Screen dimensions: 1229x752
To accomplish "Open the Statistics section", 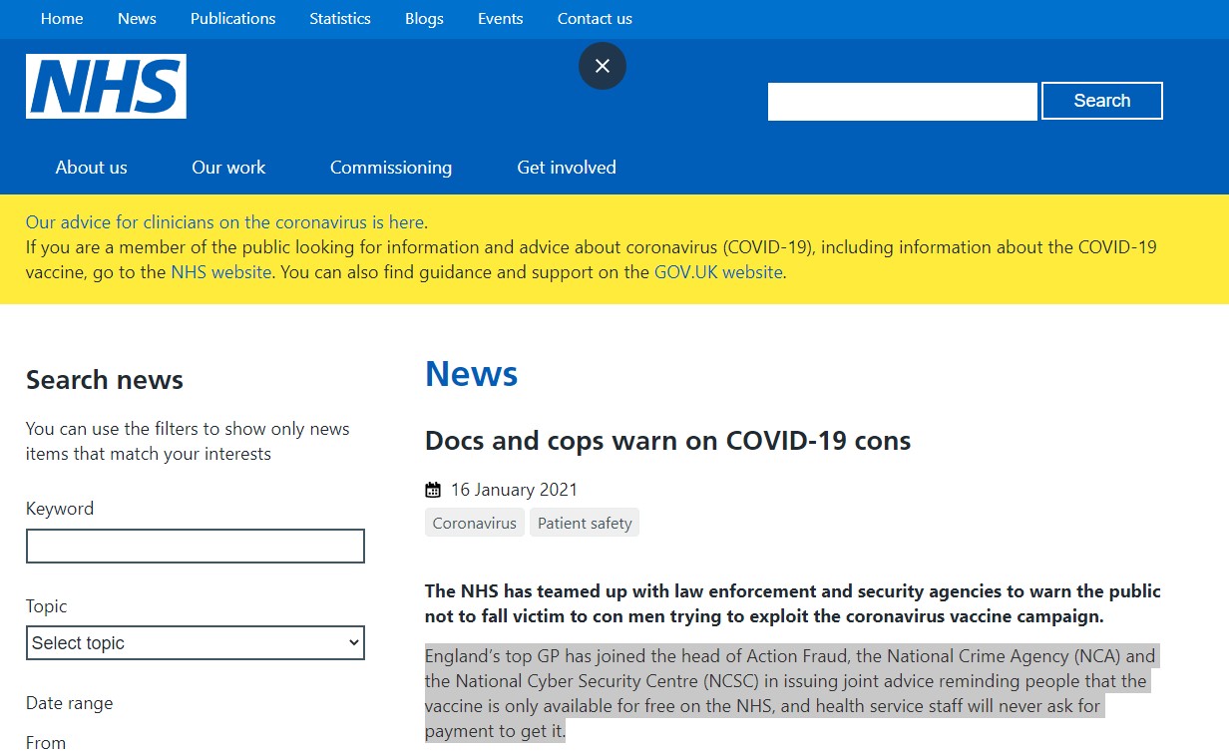I will coord(339,19).
